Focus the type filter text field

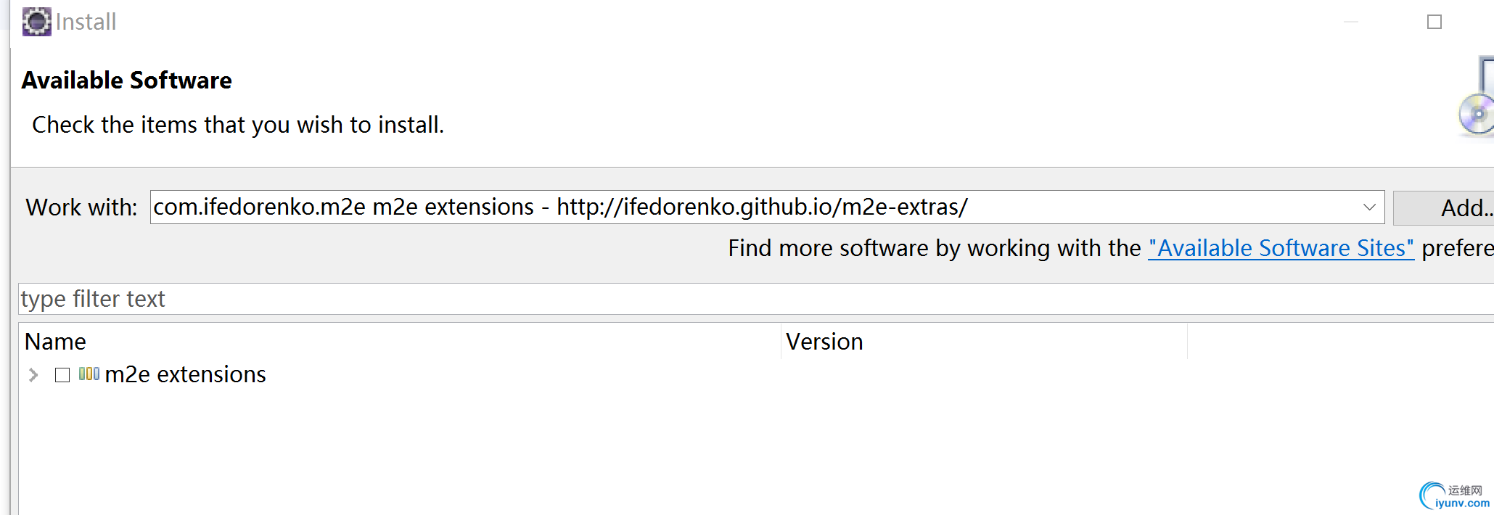(x=755, y=299)
